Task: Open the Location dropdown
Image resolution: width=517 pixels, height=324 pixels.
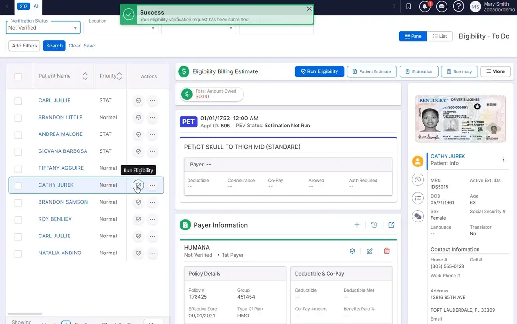Action: (121, 28)
